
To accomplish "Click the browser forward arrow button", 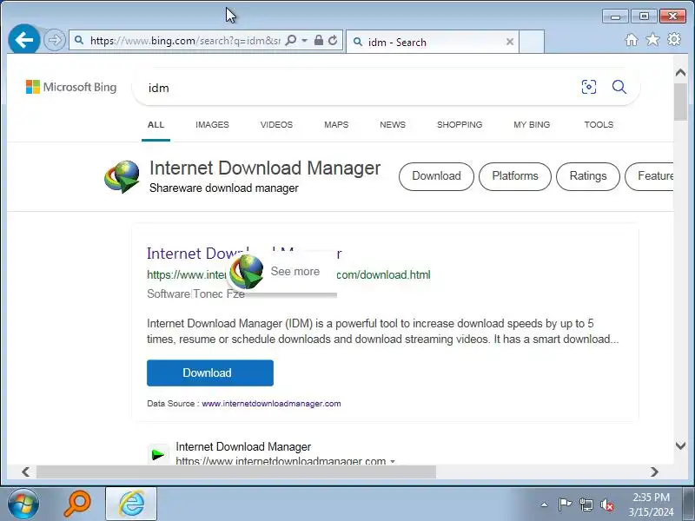I will coord(55,40).
